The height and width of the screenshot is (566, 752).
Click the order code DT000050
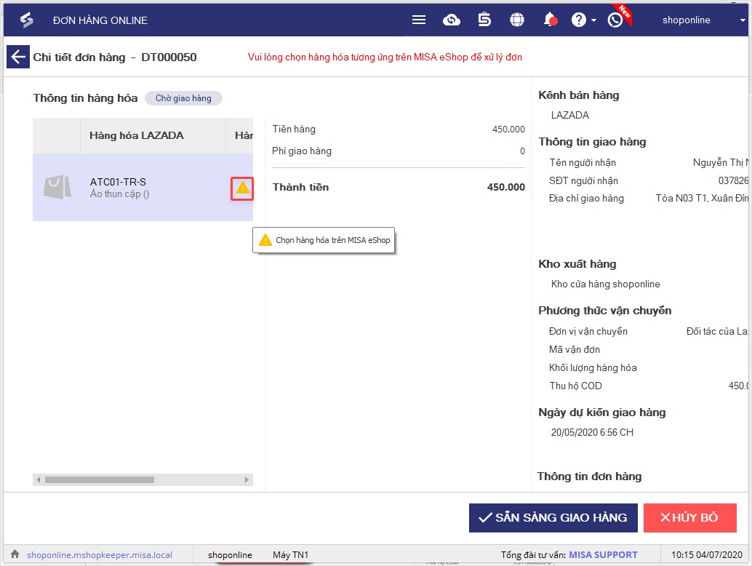point(169,57)
